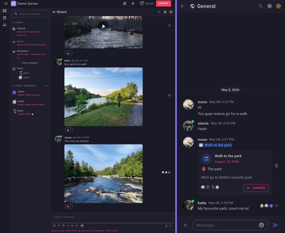
Task: Show mentions in the Rivers channel header
Action: 171,12
